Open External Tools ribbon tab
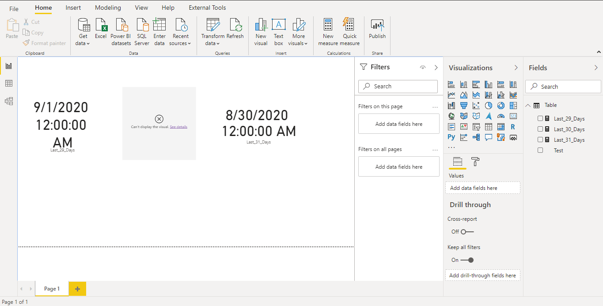The height and width of the screenshot is (306, 603). (207, 8)
